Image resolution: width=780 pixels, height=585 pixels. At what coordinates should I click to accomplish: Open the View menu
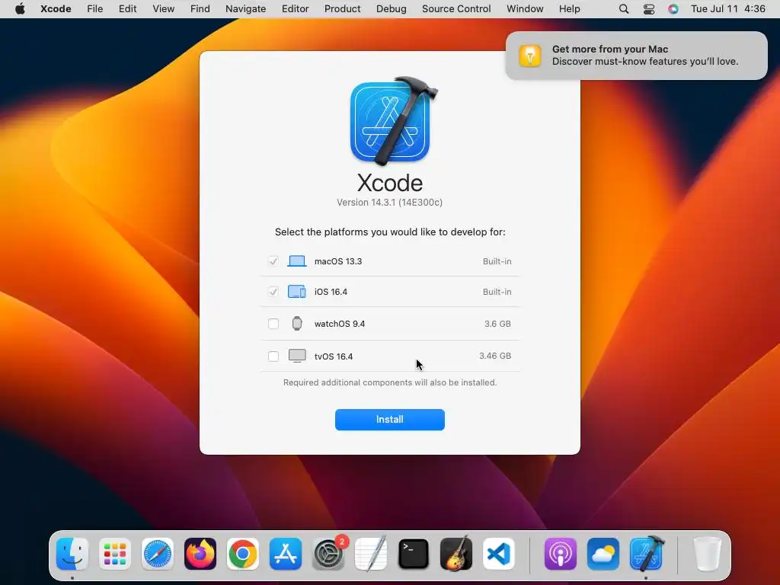[x=163, y=9]
